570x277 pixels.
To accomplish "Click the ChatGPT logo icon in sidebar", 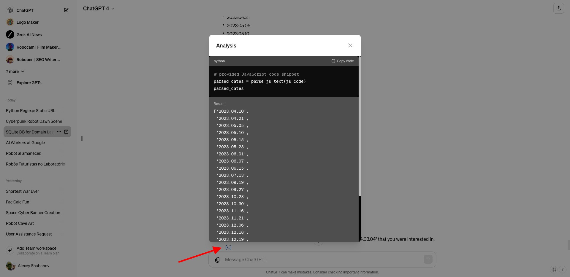I will pyautogui.click(x=10, y=10).
